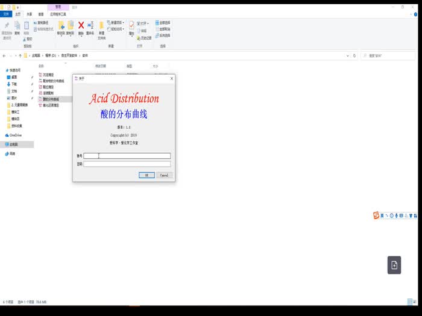Image resolution: width=422 pixels, height=316 pixels.
Task: Click the red X delete icon in ribbon
Action: 81,25
